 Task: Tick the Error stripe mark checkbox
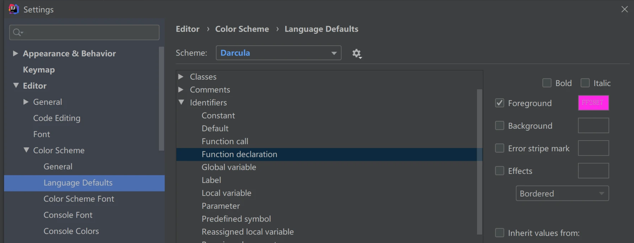(500, 148)
